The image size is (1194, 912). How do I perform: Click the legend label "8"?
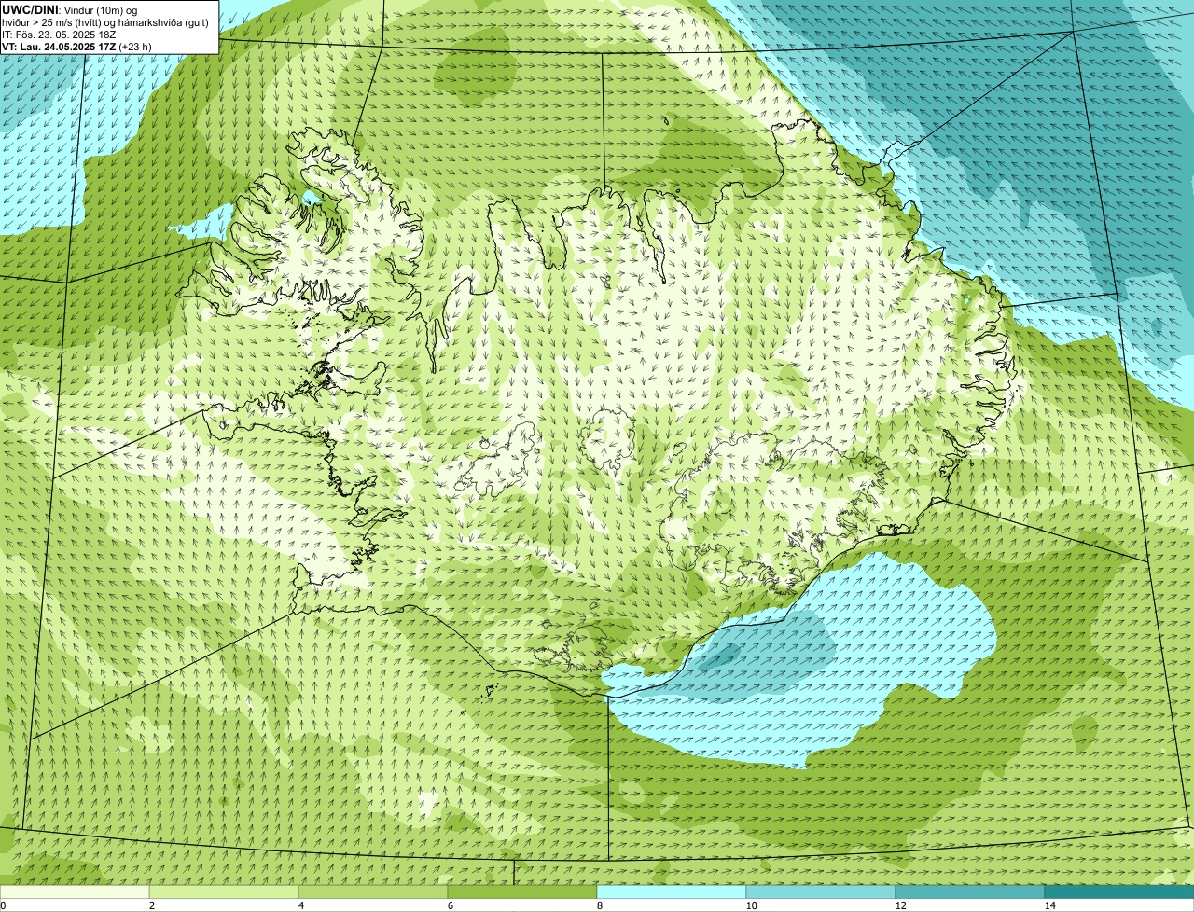[x=599, y=905]
